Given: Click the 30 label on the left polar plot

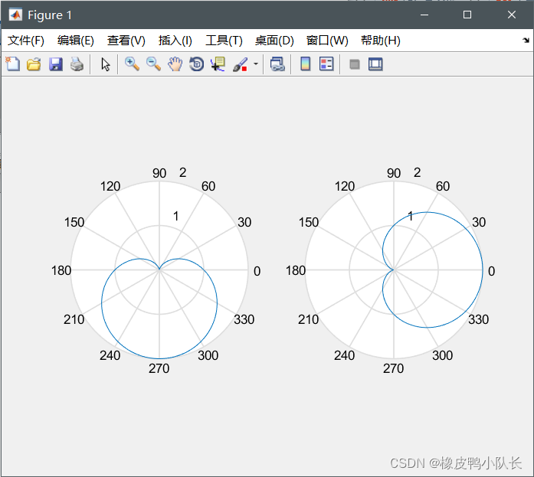Looking at the screenshot, I should pyautogui.click(x=244, y=222).
